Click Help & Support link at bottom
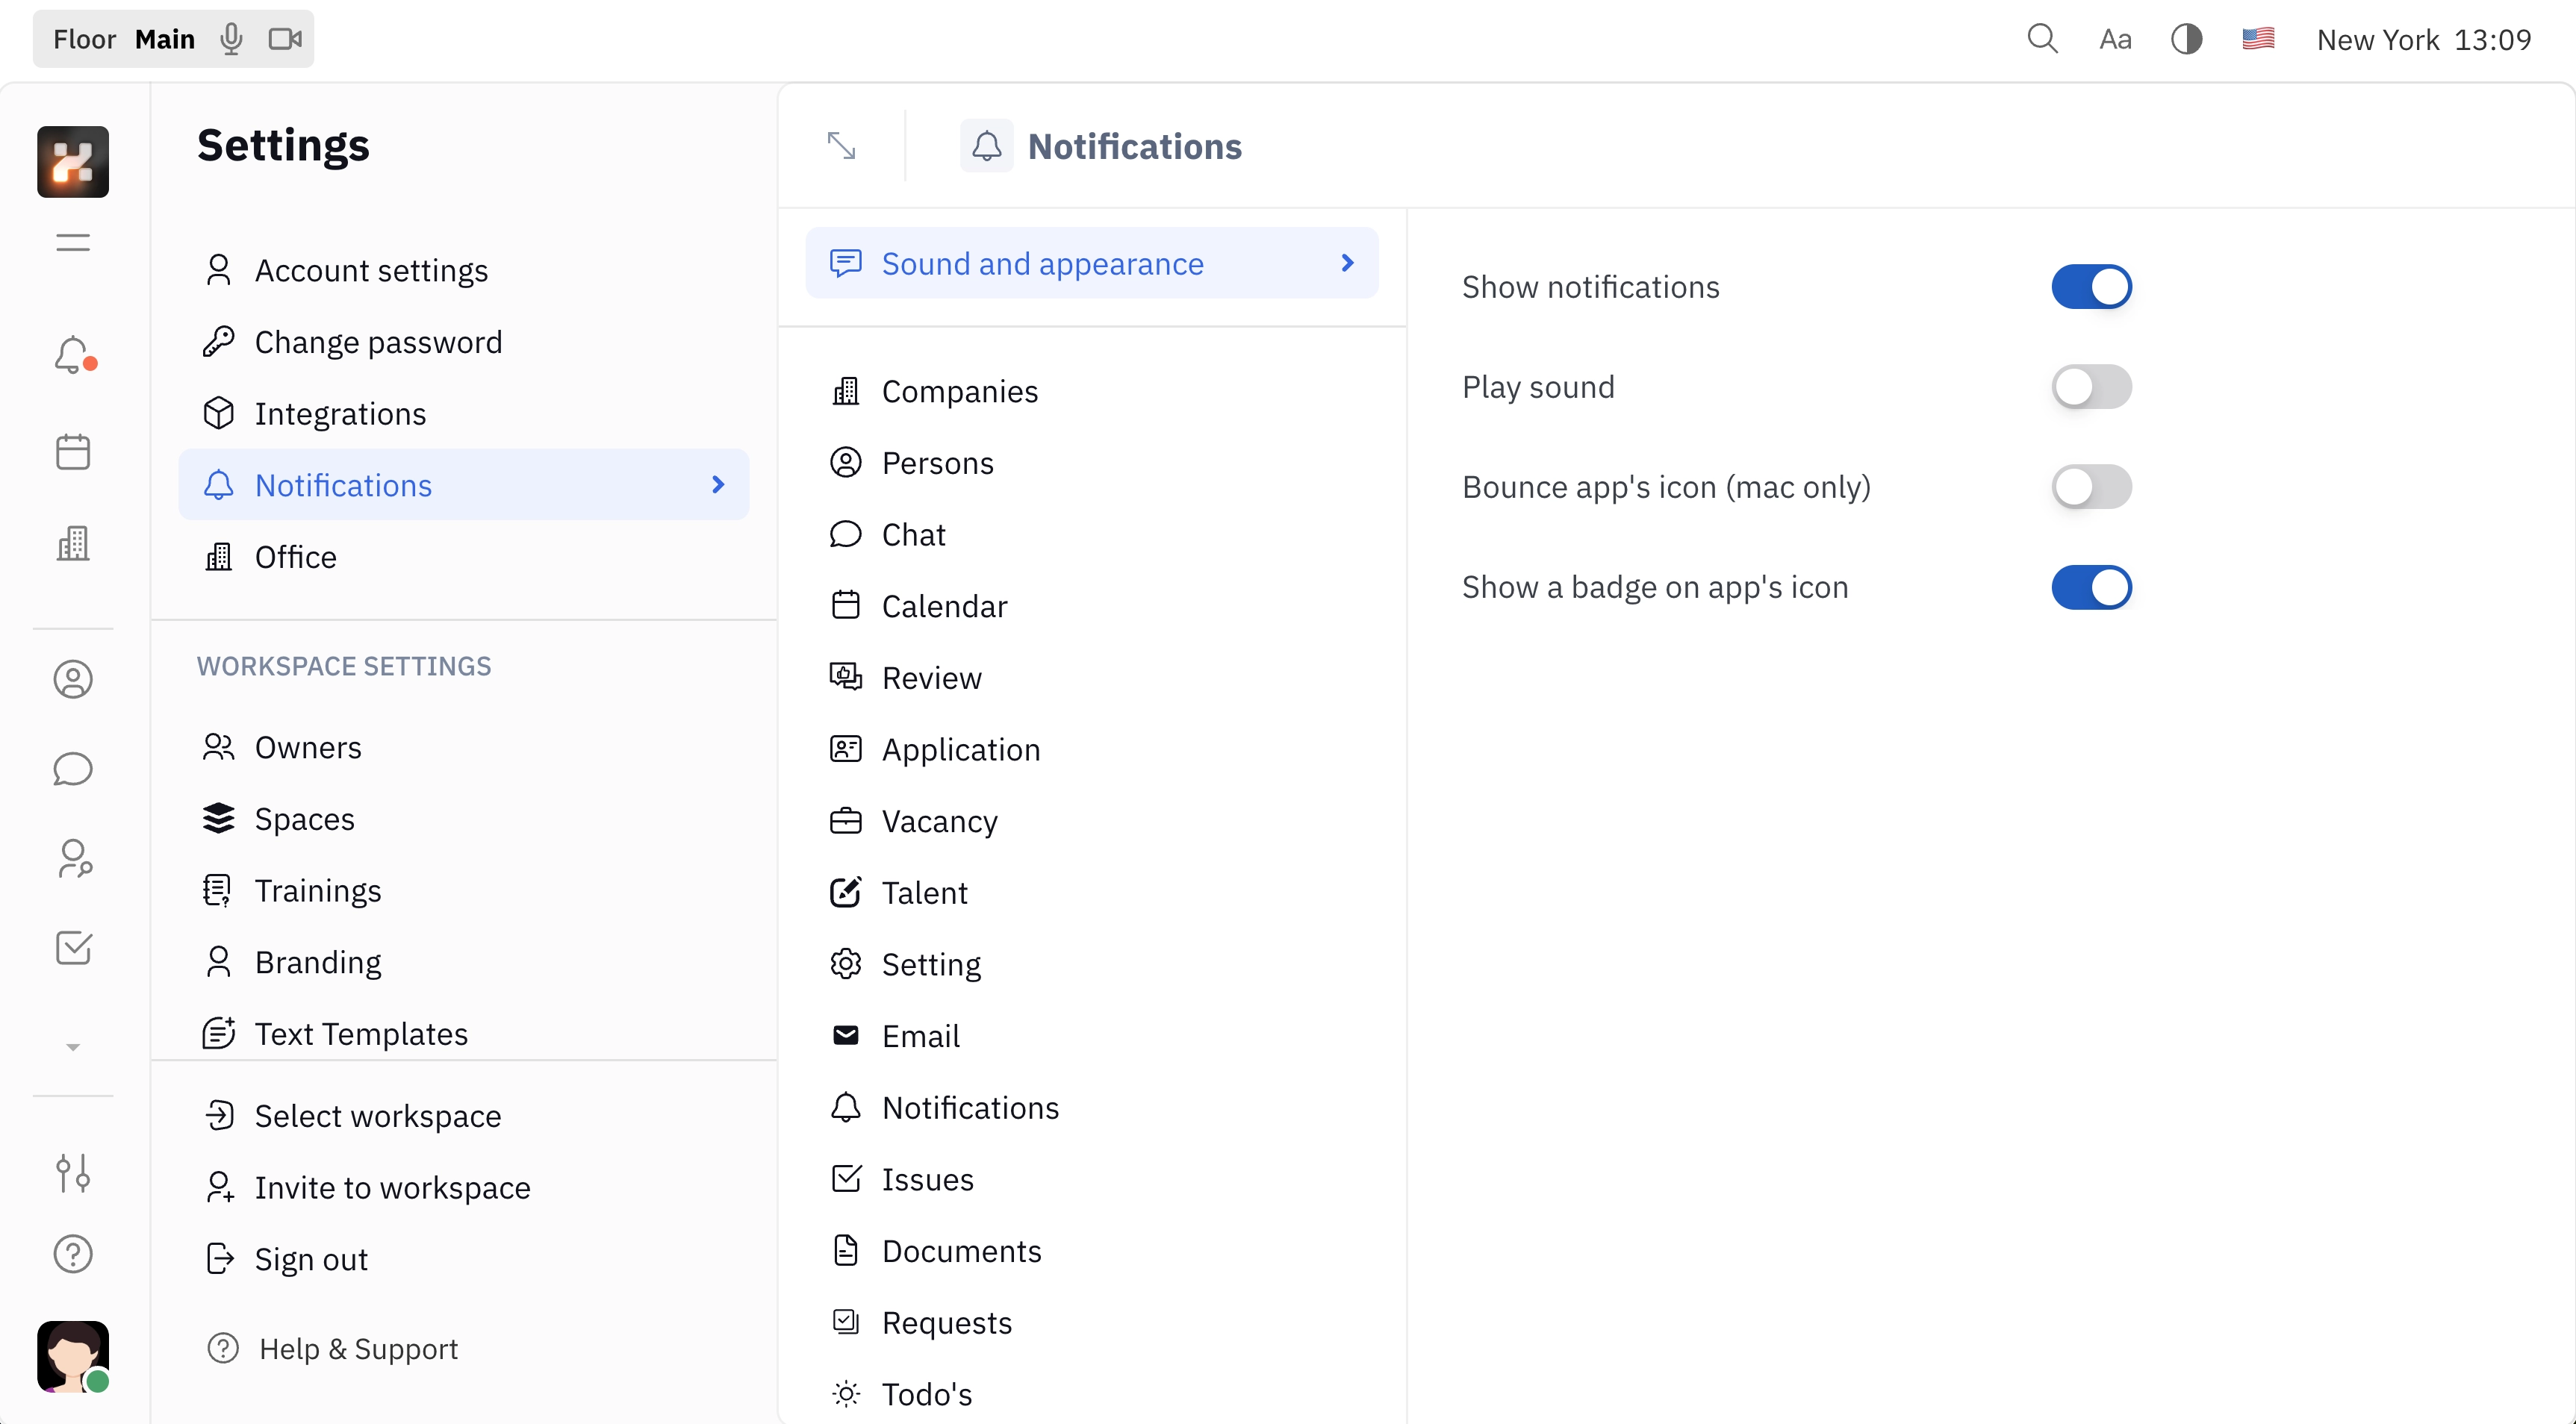Screen dimensions: 2576x1424 coord(358,1349)
